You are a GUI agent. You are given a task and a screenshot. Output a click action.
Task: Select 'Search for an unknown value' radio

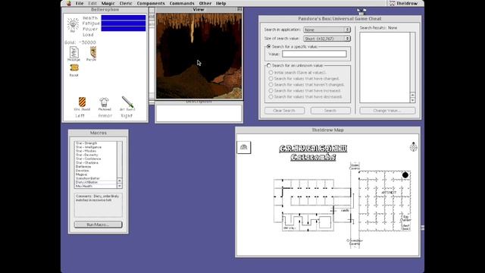(x=269, y=66)
